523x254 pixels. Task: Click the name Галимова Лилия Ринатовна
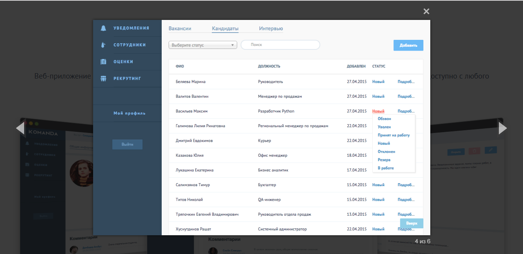pyautogui.click(x=200, y=126)
